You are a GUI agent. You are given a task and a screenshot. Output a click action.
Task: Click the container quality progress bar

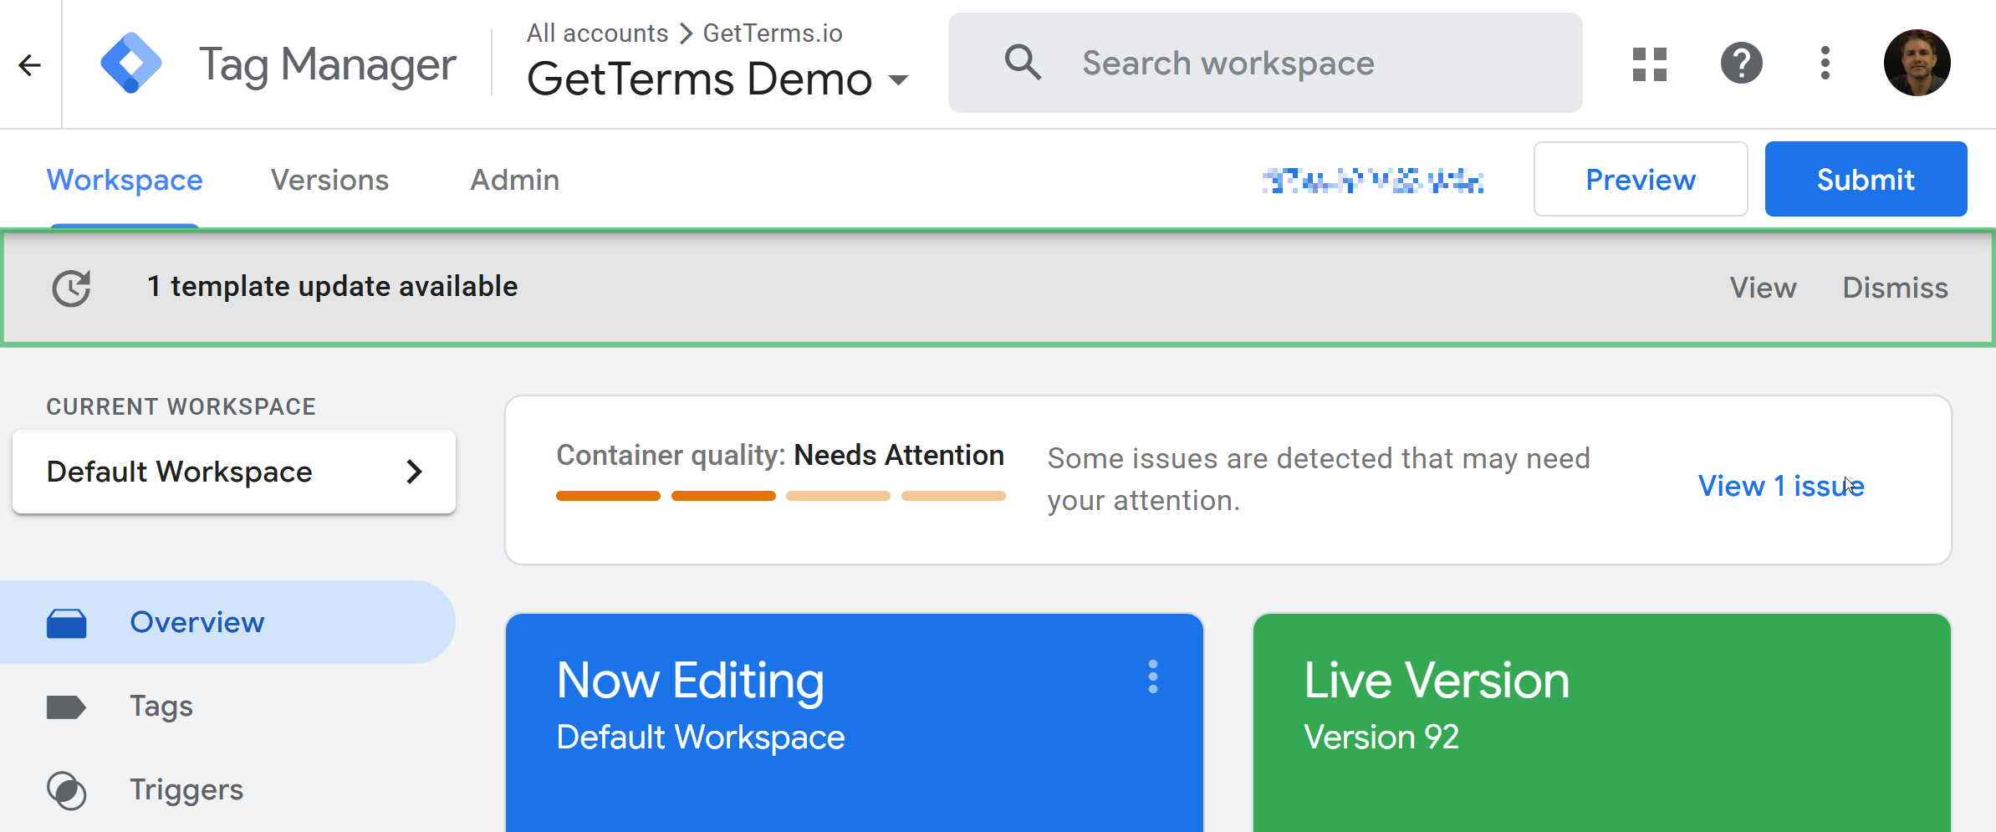coord(781,496)
